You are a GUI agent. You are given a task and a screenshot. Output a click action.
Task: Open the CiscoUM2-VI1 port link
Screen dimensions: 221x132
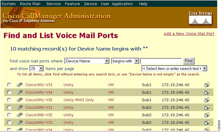(x=39, y=108)
